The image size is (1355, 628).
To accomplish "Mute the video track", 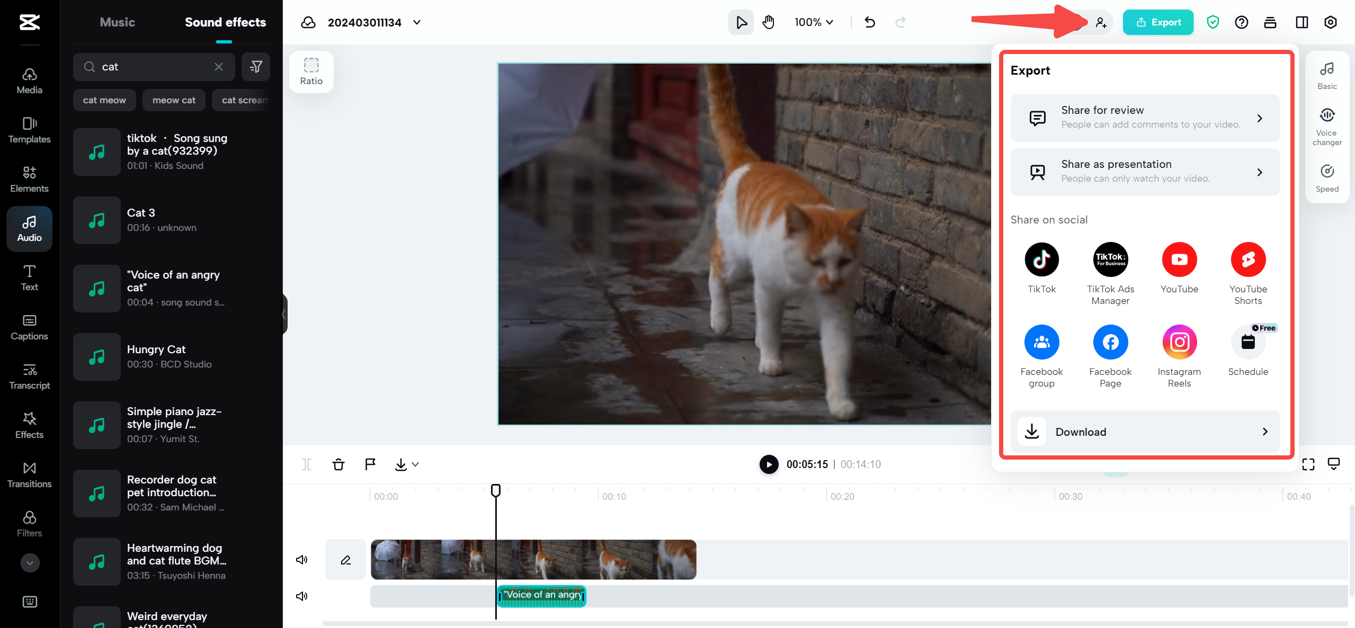I will (x=301, y=559).
